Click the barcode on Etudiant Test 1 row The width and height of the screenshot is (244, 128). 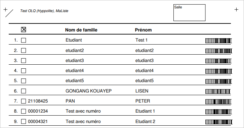pyautogui.click(x=218, y=41)
